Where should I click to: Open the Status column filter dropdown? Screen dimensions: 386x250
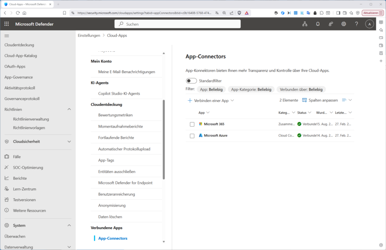303,112
